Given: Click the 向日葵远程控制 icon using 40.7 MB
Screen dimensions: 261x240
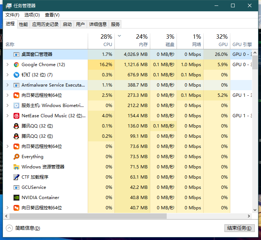Looking at the screenshot, I should 16,208.
